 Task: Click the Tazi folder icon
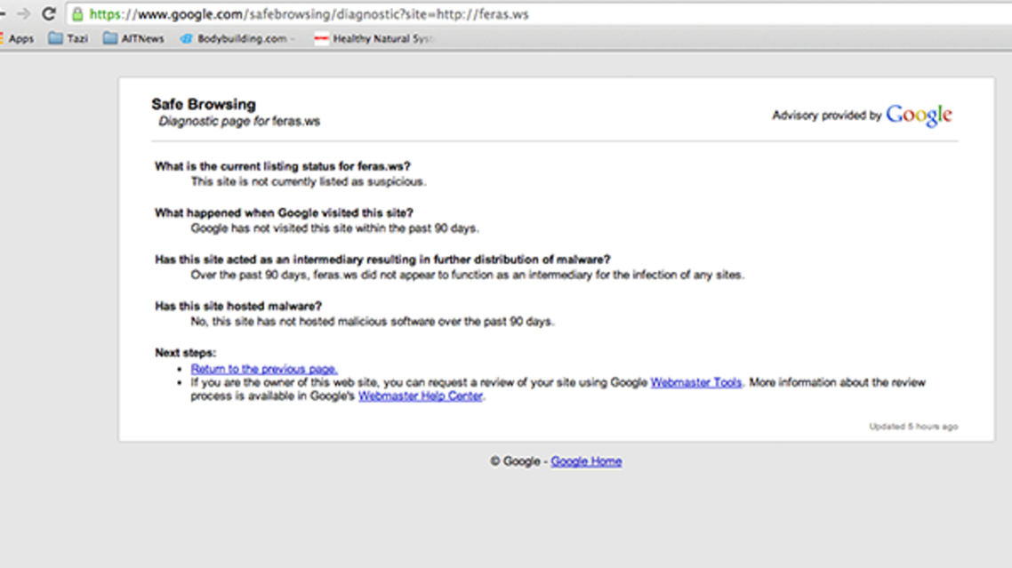(55, 39)
